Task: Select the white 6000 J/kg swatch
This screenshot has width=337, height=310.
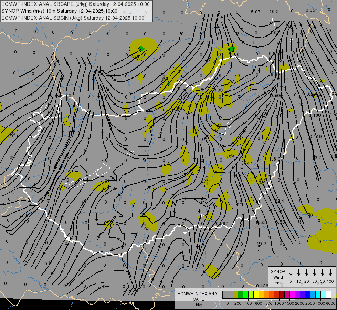Action: click(328, 295)
